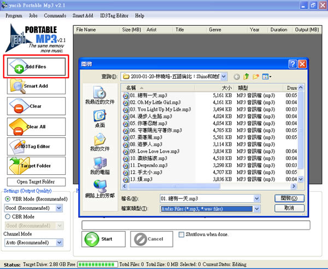
Task: Select file 02. Oh My Little Girl.mp3
Action: tap(155, 102)
